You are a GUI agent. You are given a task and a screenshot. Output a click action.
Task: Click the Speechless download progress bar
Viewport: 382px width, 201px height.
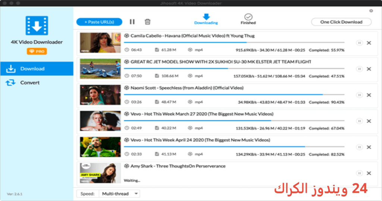234,95
